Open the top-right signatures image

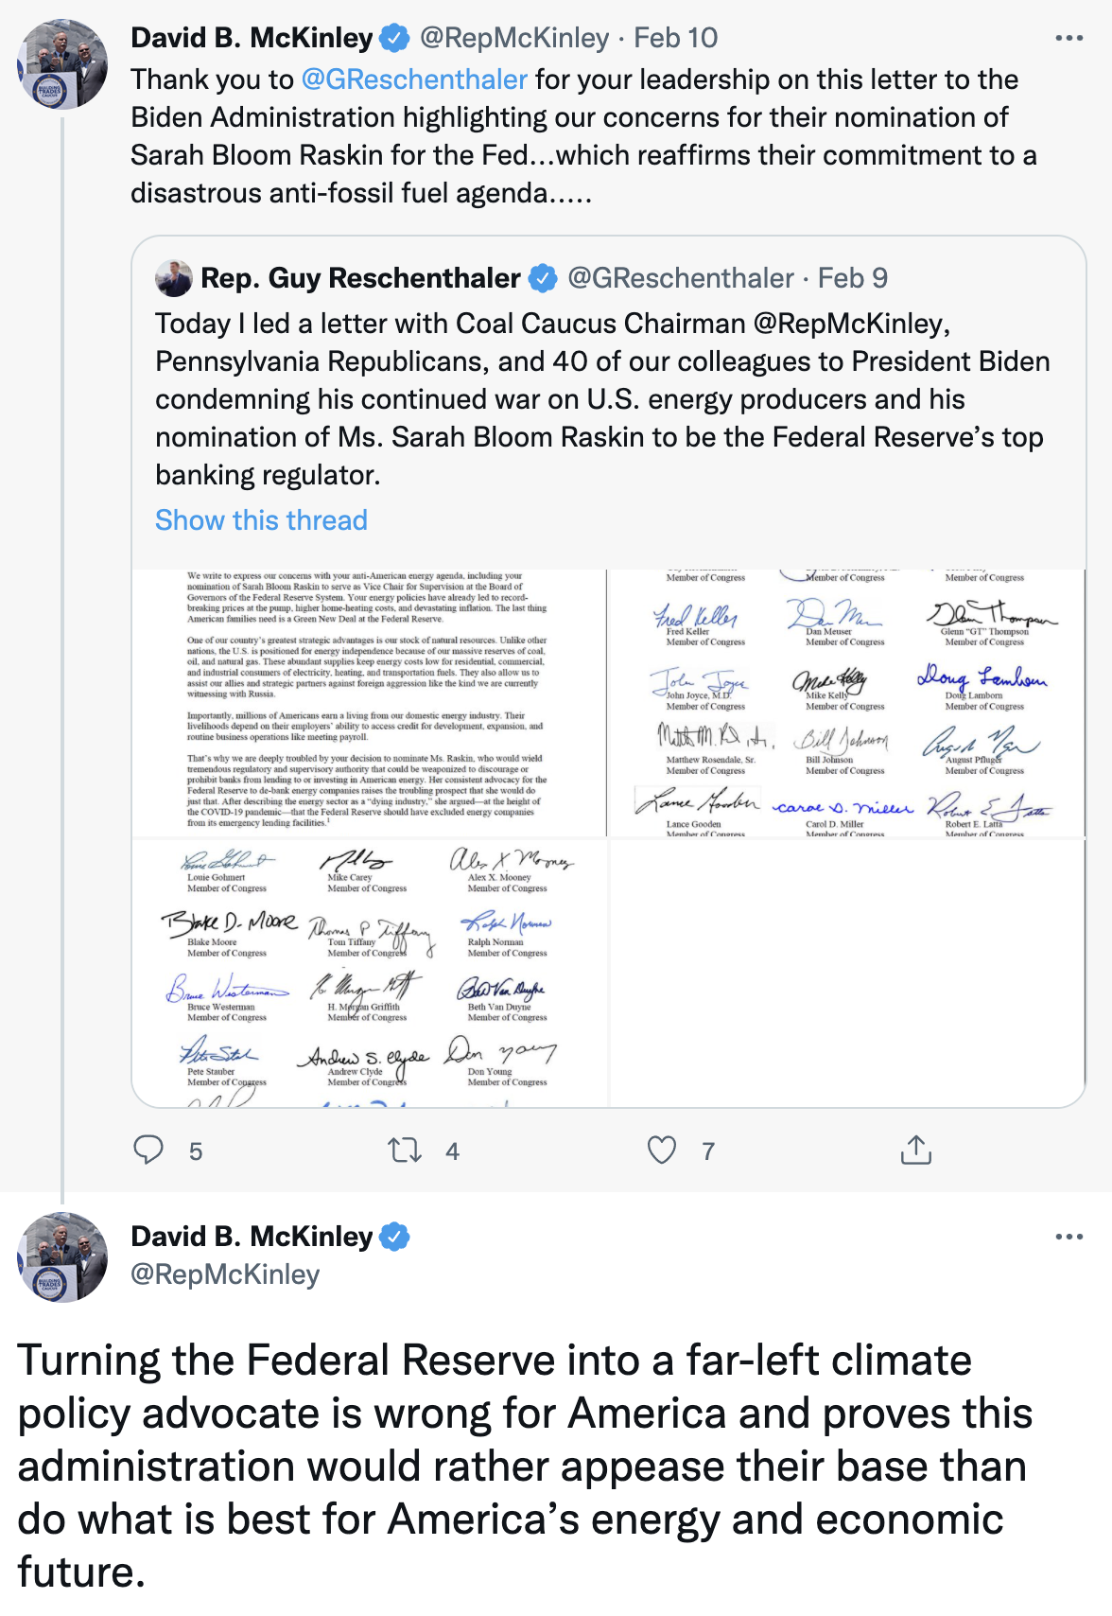tap(846, 702)
